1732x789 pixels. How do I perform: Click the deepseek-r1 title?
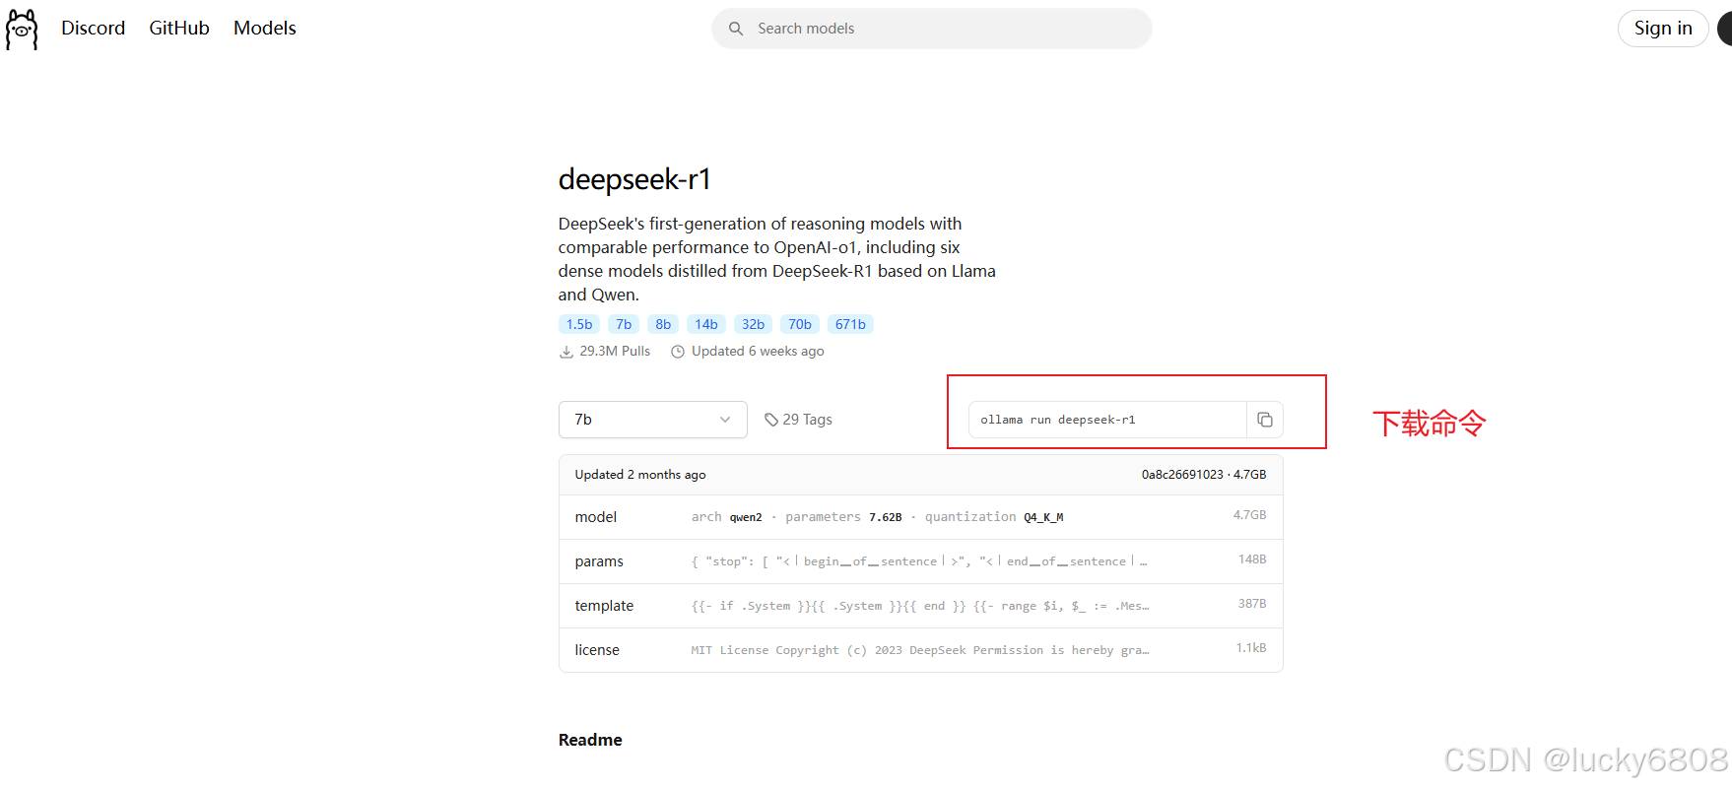click(x=634, y=179)
